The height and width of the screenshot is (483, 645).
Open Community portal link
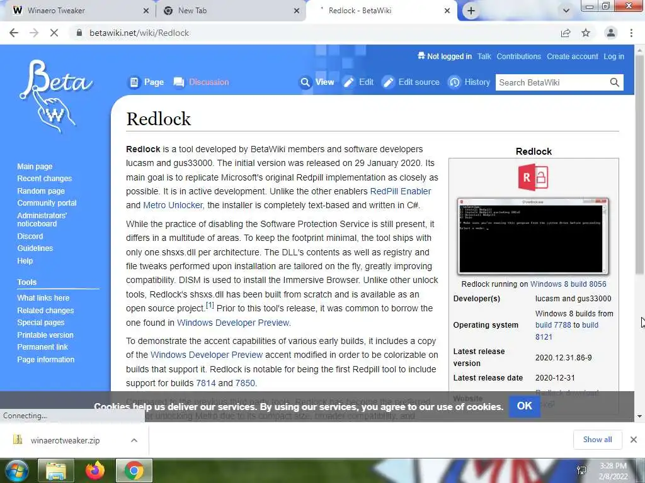[x=47, y=203]
